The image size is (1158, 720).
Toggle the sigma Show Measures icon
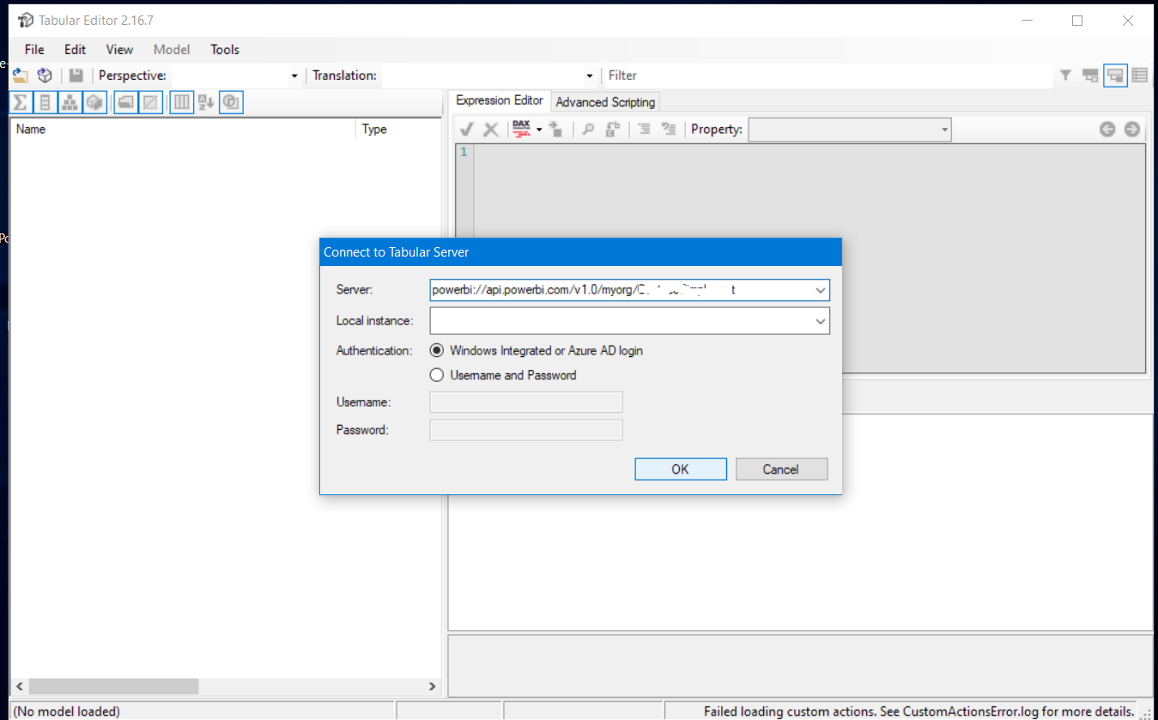tap(20, 102)
